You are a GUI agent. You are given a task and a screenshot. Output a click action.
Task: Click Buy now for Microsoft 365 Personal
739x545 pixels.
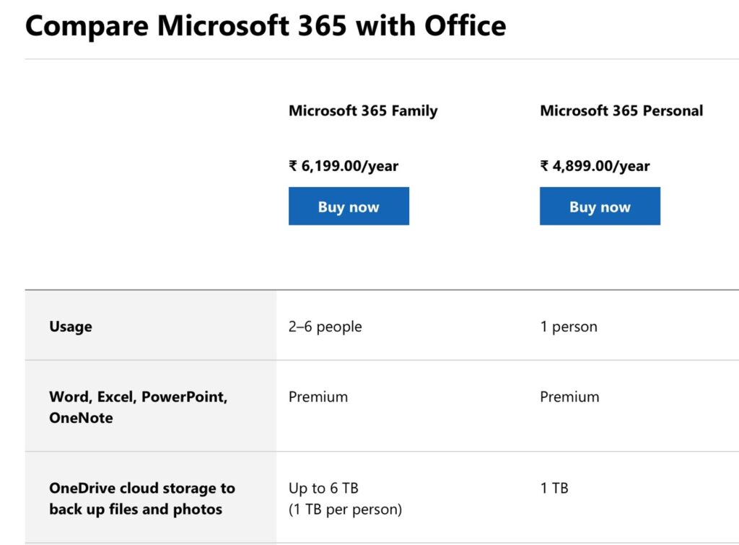(600, 206)
